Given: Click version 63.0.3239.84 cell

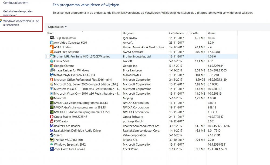Looking at the screenshot, I should click(x=215, y=66).
